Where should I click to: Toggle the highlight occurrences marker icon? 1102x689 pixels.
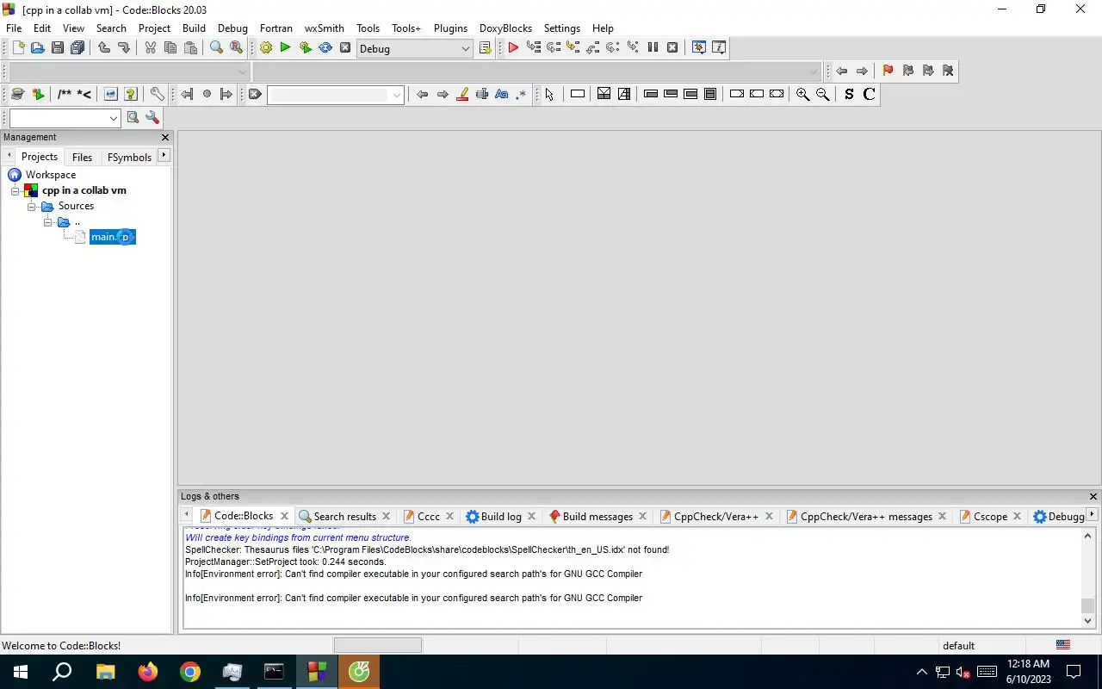pos(462,94)
